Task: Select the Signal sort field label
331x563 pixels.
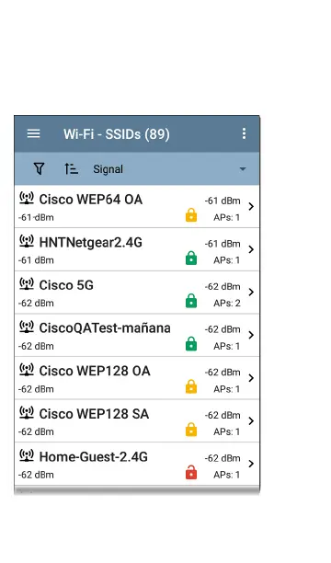Action: pos(108,169)
